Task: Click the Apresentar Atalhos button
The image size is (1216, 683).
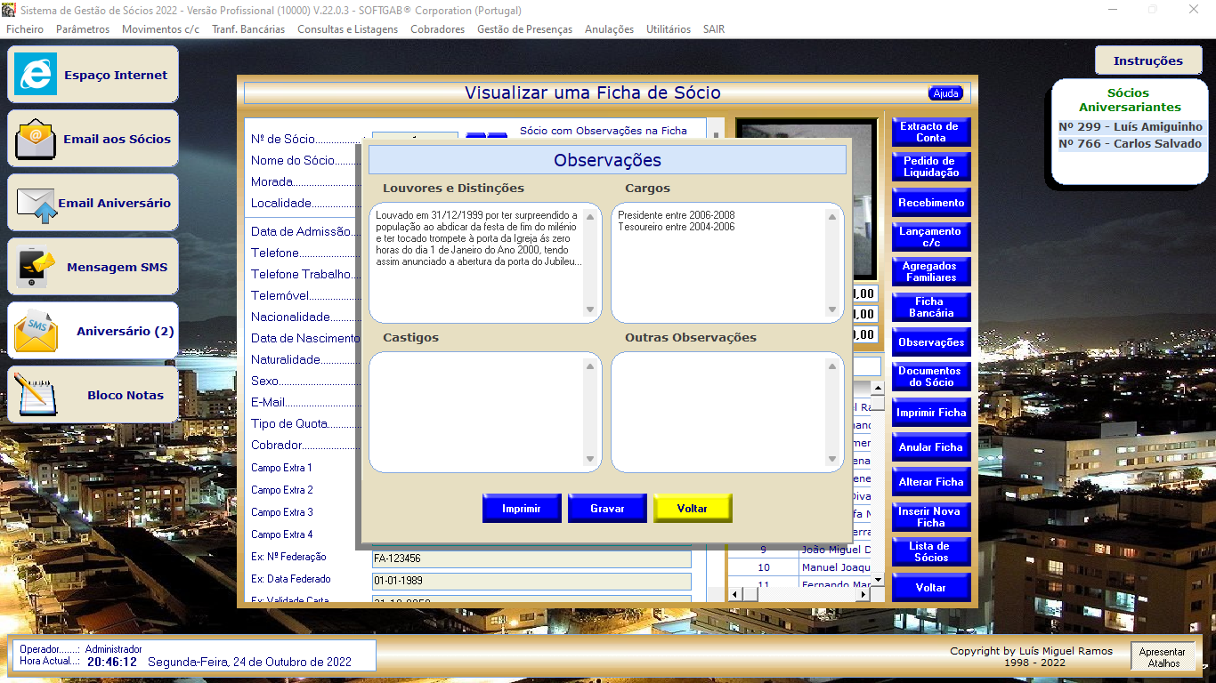Action: [x=1163, y=657]
